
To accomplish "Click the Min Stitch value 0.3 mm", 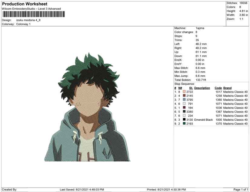I will 200,72.
